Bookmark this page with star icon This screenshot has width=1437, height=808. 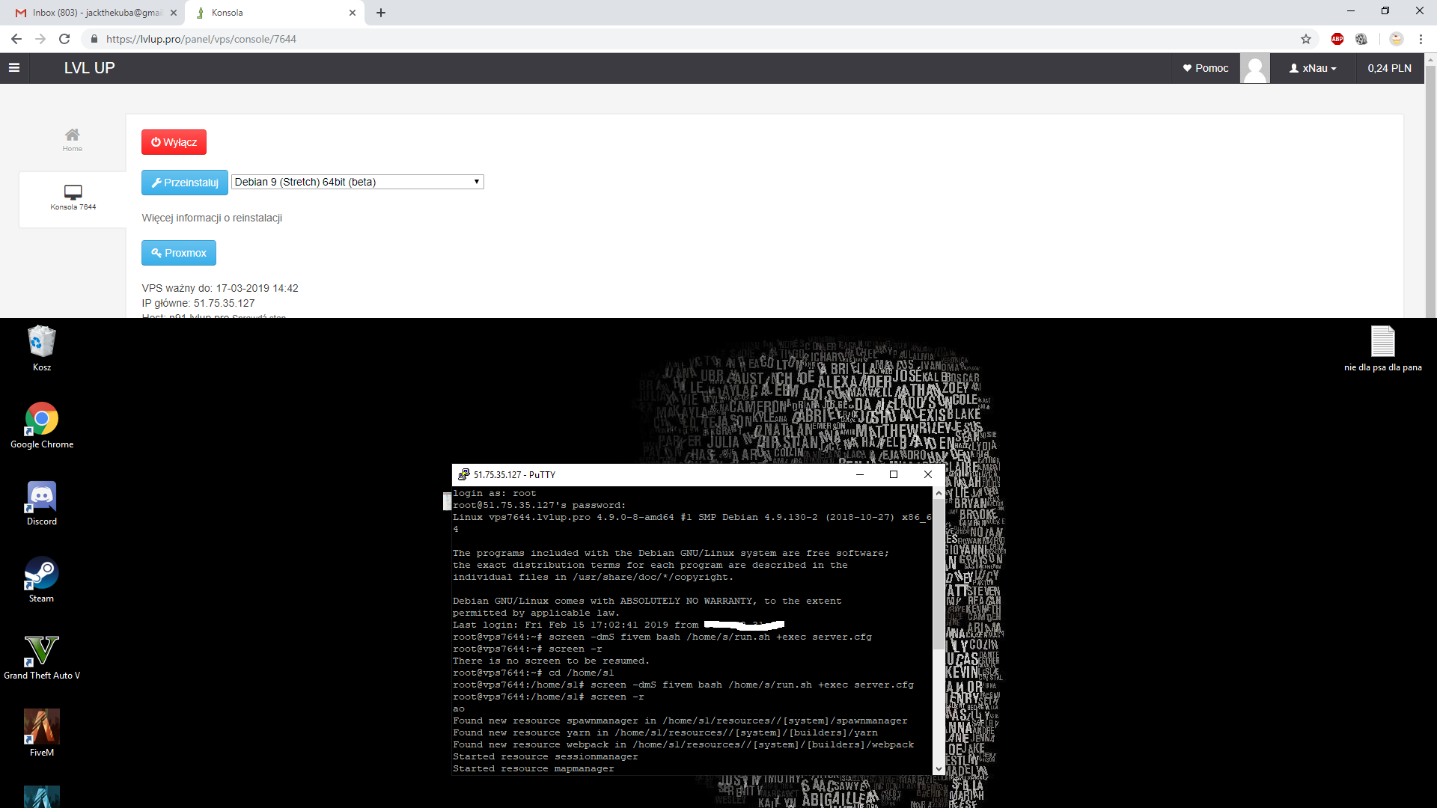click(x=1306, y=39)
